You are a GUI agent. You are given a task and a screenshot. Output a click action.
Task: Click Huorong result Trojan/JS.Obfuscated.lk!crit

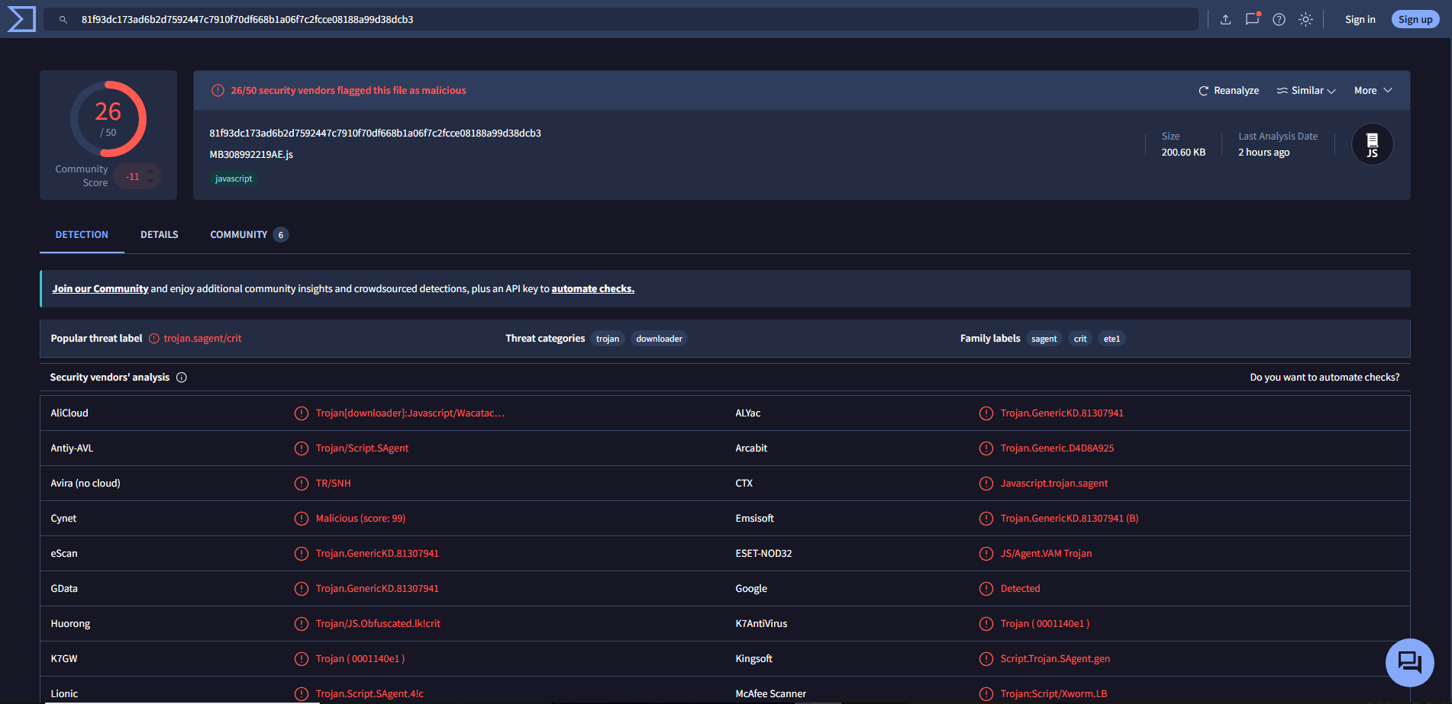(378, 624)
